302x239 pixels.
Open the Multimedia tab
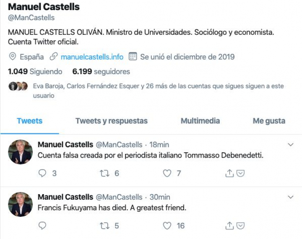pos(200,121)
